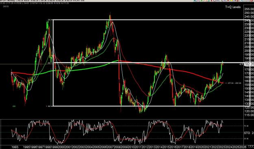The height and width of the screenshot is (149, 254).
Task: Select the highlighted 182.26 current price marker
Action: 249,64
